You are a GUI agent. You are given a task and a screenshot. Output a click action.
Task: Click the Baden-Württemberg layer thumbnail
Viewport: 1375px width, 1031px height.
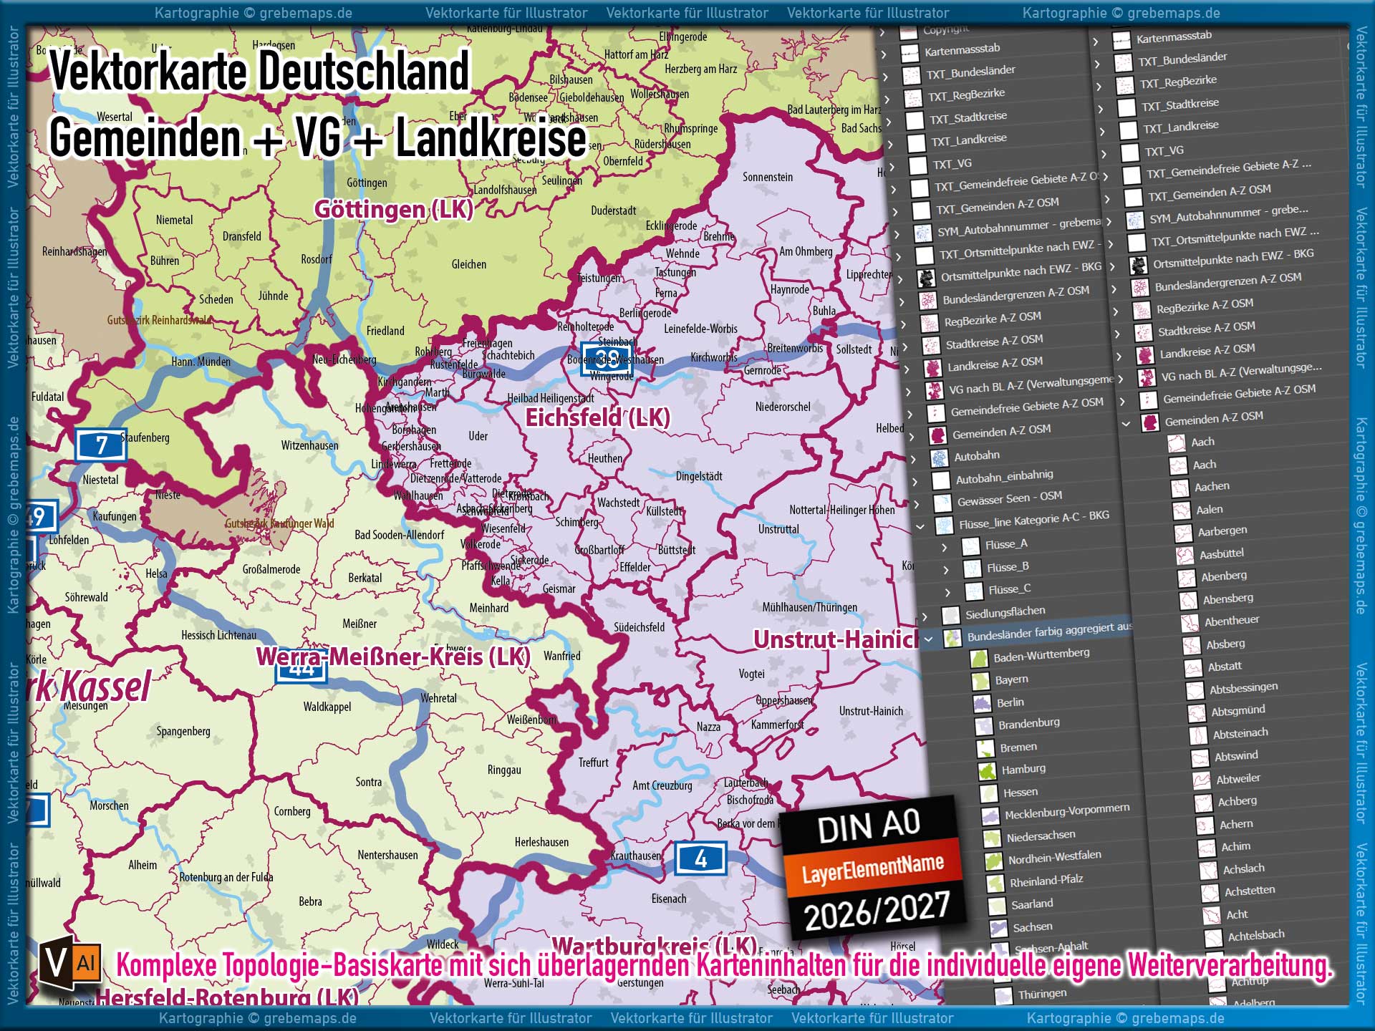[979, 659]
